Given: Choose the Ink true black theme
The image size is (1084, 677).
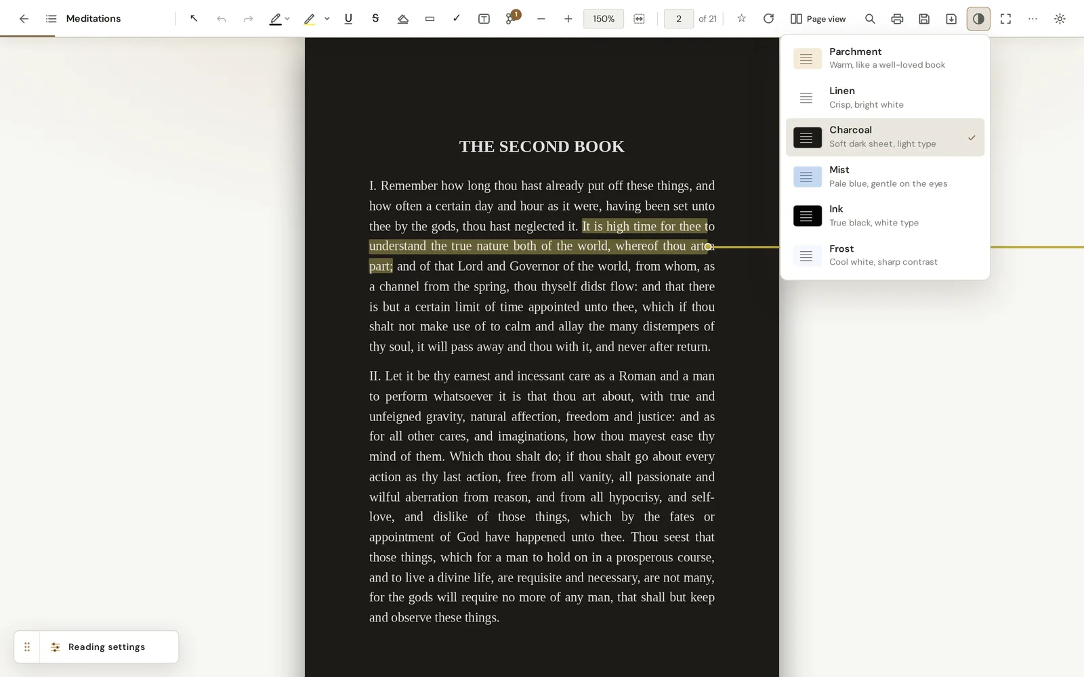Looking at the screenshot, I should pos(885,216).
